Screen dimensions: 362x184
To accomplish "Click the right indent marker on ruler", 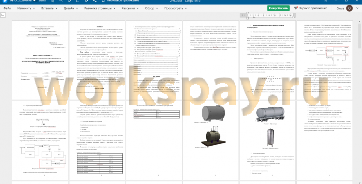I will click(294, 16).
